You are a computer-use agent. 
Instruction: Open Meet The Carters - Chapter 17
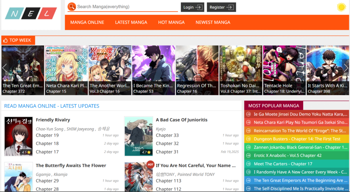283,164
